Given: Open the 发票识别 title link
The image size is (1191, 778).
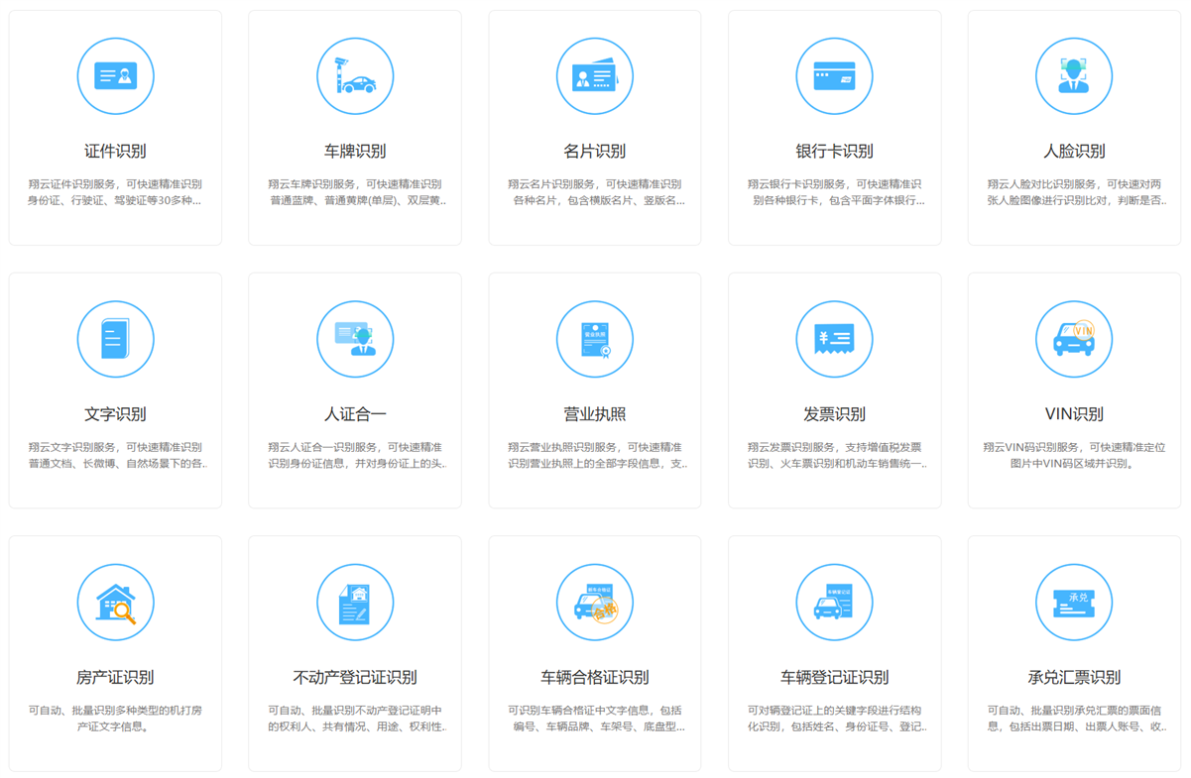Looking at the screenshot, I should [x=834, y=414].
